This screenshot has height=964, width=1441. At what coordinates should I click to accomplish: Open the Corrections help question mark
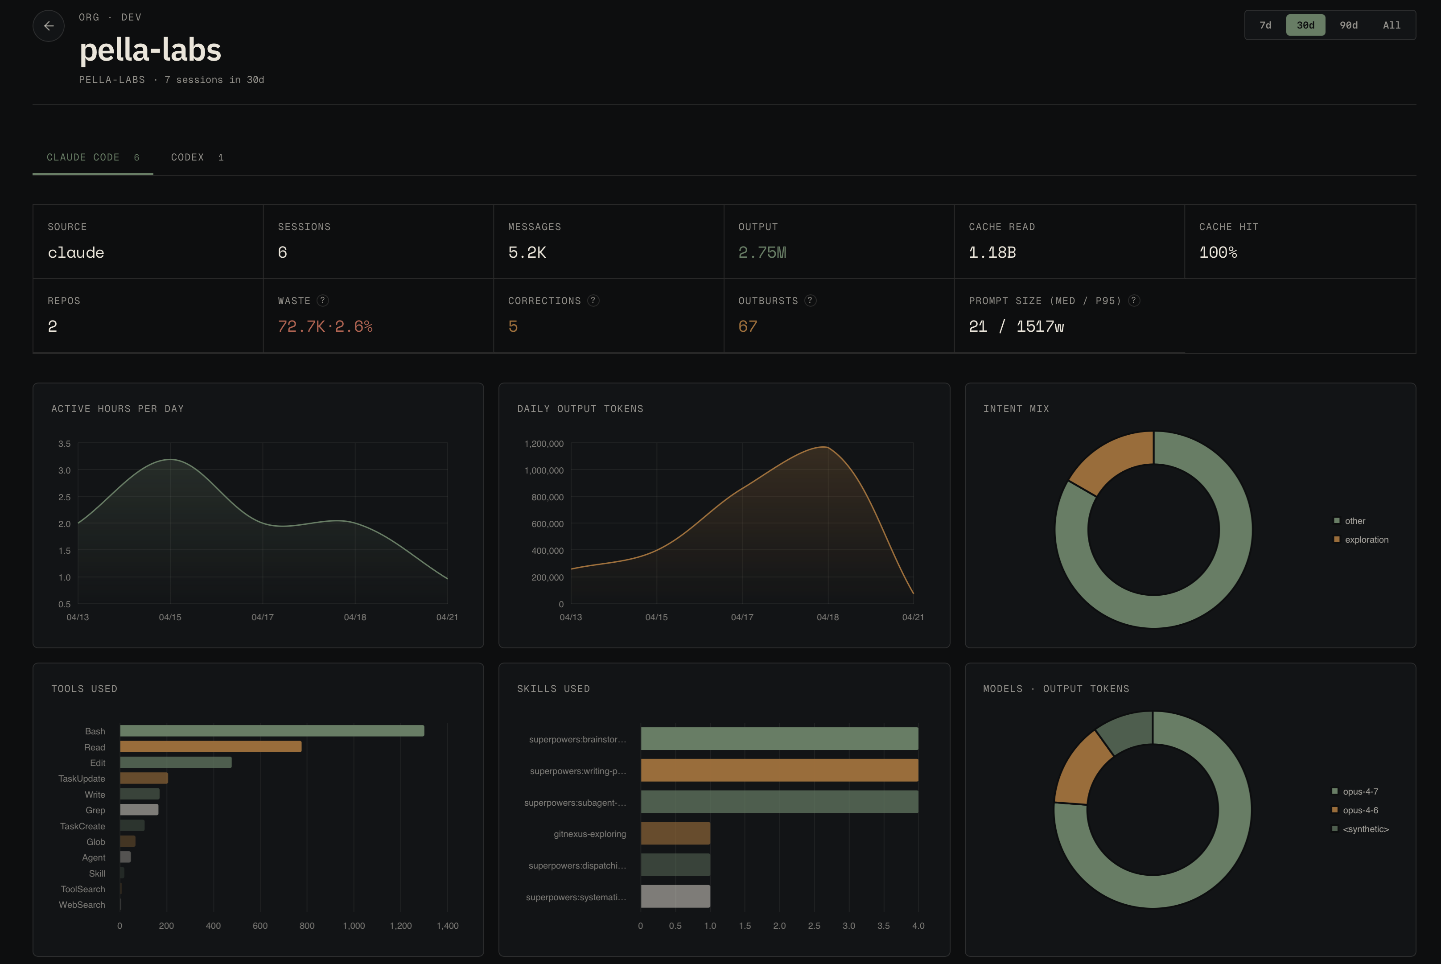coord(593,301)
